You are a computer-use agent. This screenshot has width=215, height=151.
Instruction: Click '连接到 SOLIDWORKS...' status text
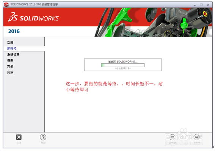click(x=123, y=62)
